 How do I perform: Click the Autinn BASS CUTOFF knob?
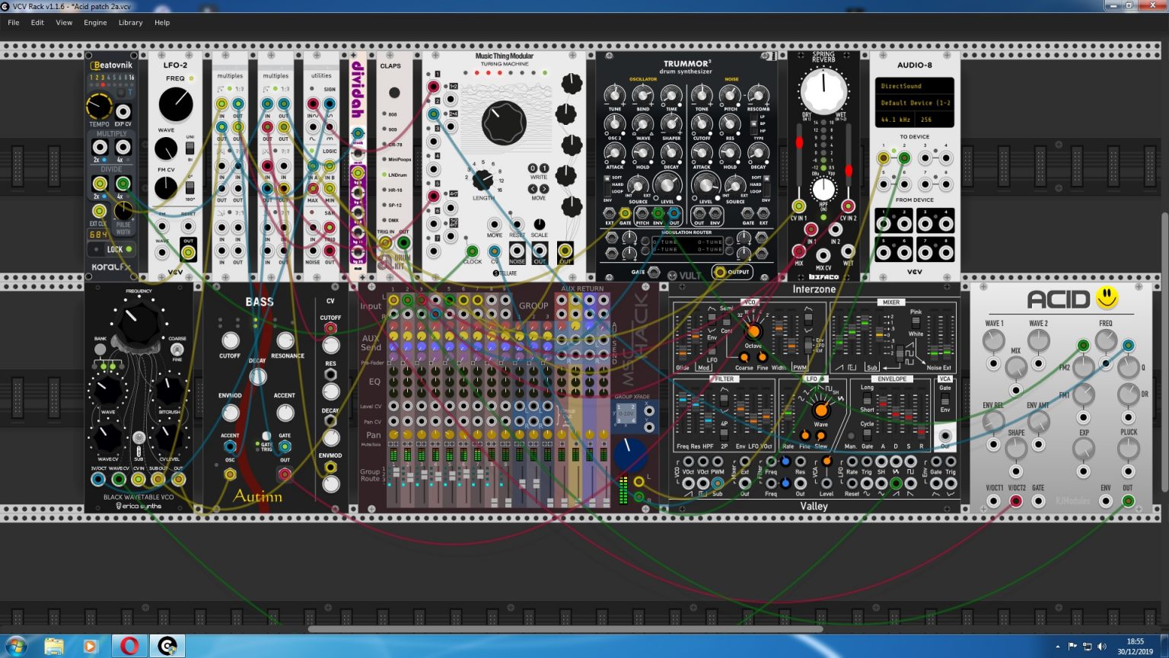tap(230, 340)
